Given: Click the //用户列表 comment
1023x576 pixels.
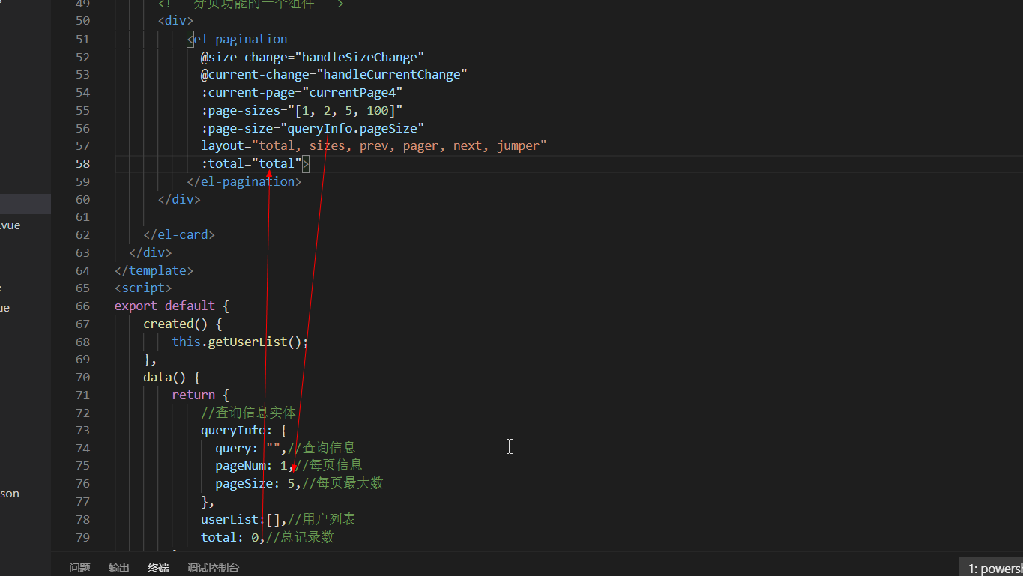Looking at the screenshot, I should pos(322,519).
